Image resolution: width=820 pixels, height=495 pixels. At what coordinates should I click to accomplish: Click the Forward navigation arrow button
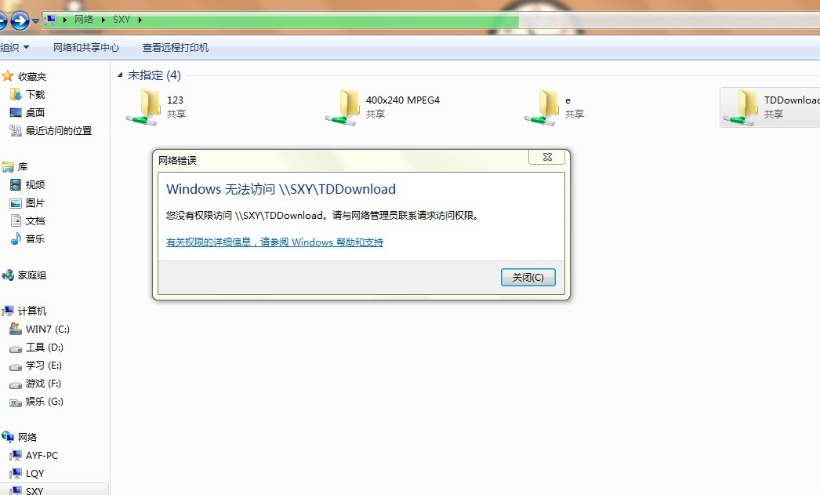(20, 21)
